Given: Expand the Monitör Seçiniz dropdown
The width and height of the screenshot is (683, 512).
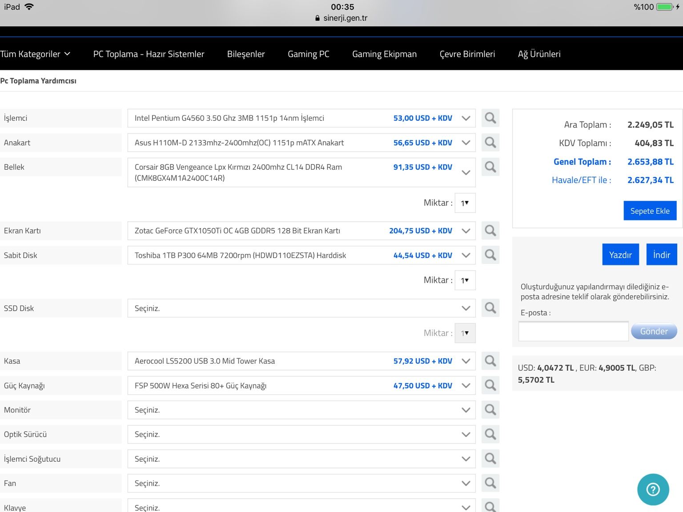Looking at the screenshot, I should (x=301, y=410).
